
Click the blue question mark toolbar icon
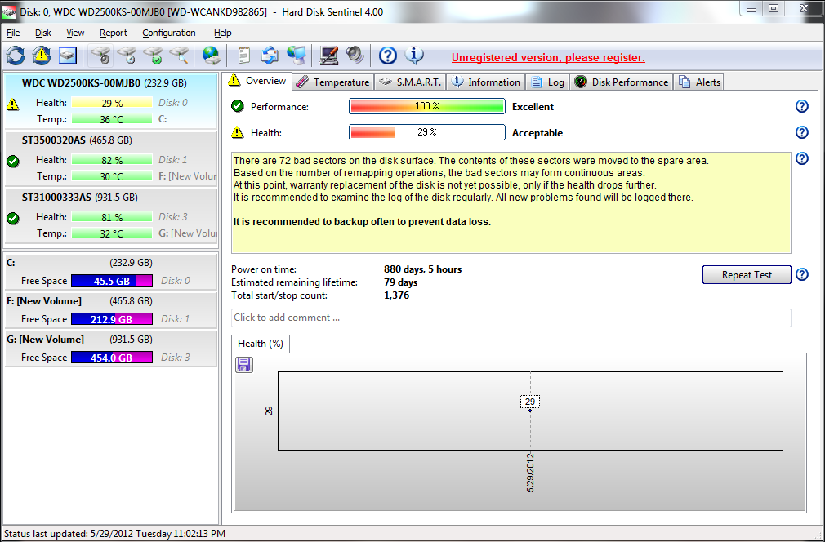point(388,56)
